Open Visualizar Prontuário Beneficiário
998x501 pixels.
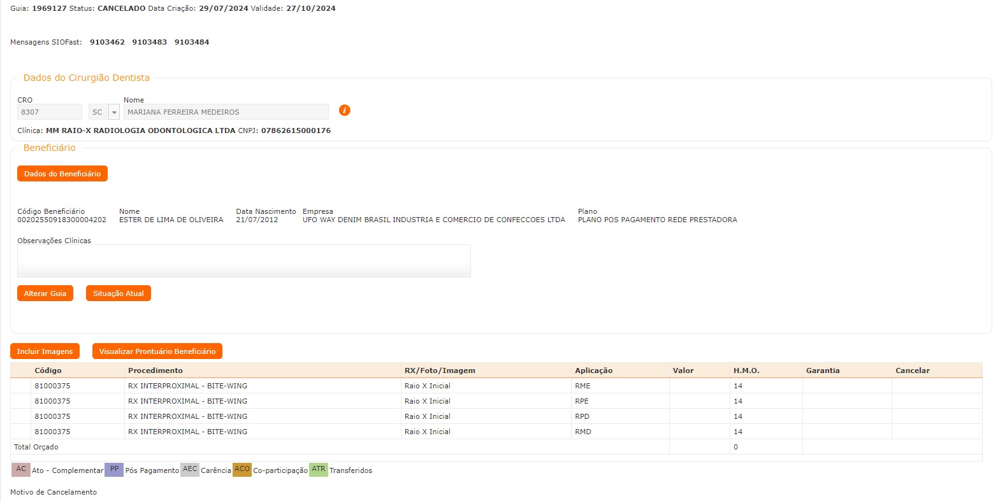point(157,351)
